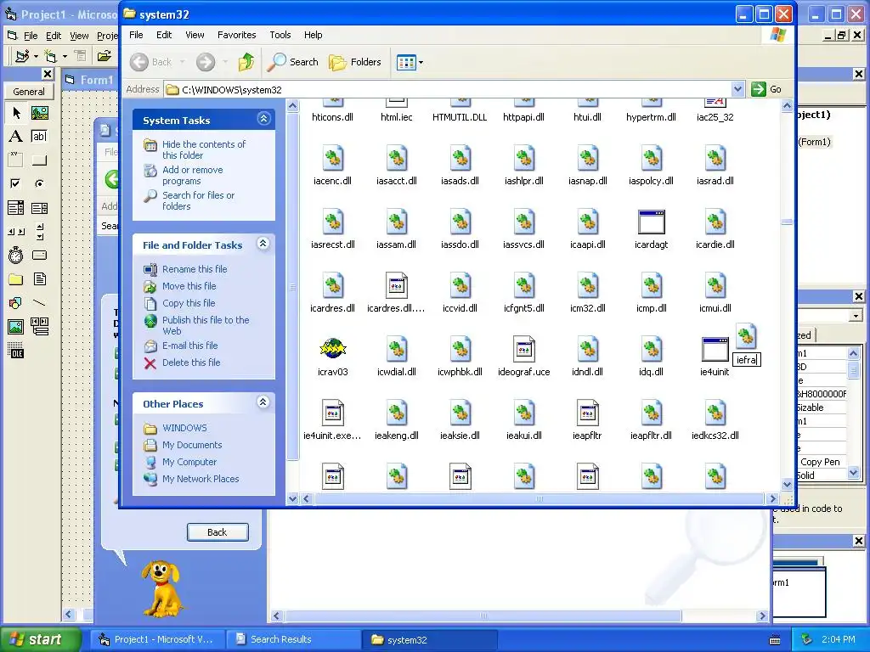Open the address bar dropdown arrow
The image size is (870, 652).
737,89
